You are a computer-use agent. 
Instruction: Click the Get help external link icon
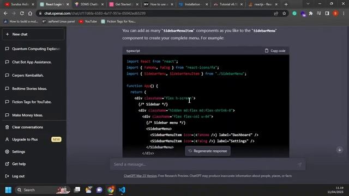[x=7, y=164]
